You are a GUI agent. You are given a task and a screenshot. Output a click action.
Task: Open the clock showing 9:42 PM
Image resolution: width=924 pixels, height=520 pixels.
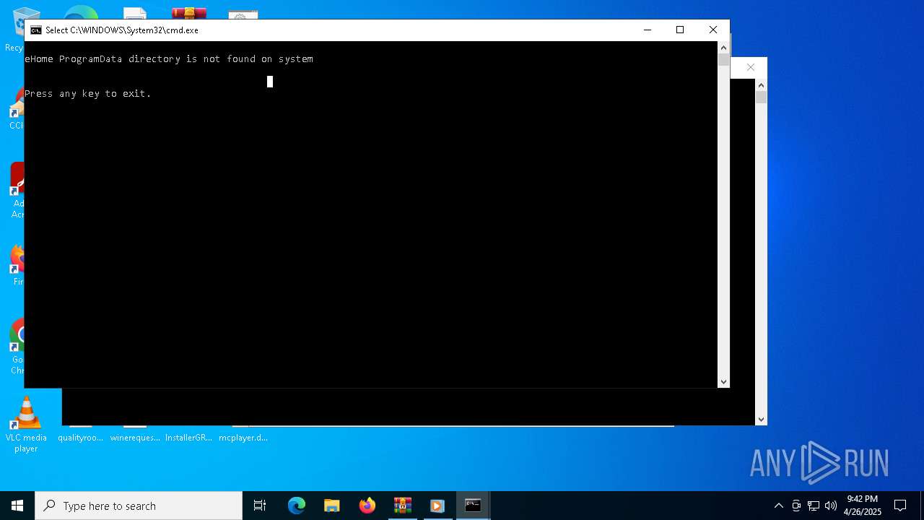pos(863,506)
